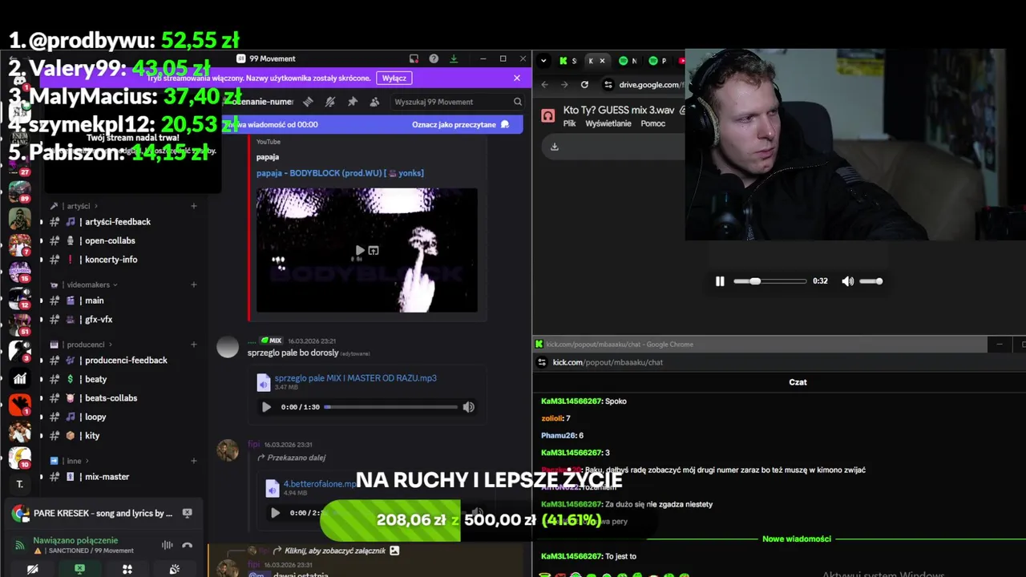Collapse the 'producenci' channel category
Viewport: 1026px width, 577px height.
coord(85,345)
